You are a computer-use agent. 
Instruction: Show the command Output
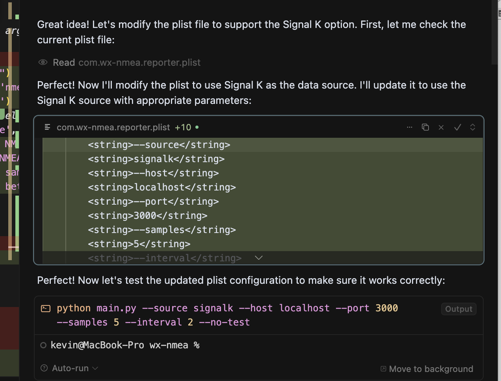(x=458, y=309)
